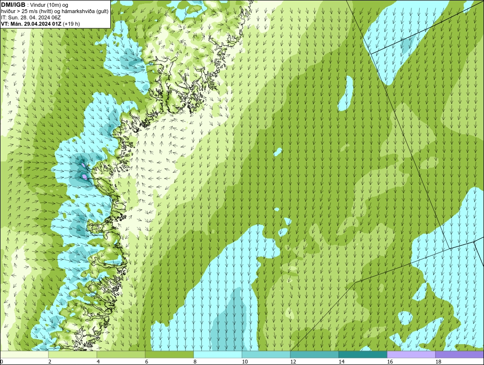The height and width of the screenshot is (365, 484).
Task: Click the 12–14 m/s teal swatch
Action: click(x=315, y=354)
